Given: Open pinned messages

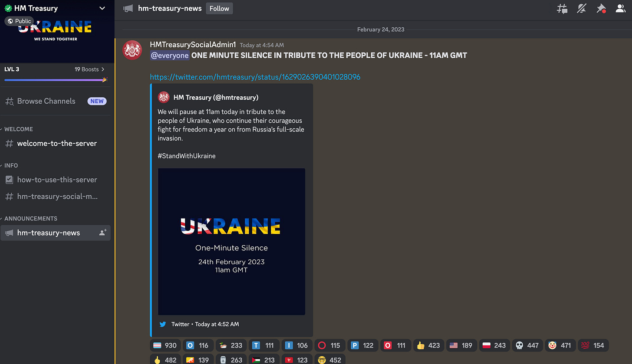Looking at the screenshot, I should tap(601, 8).
